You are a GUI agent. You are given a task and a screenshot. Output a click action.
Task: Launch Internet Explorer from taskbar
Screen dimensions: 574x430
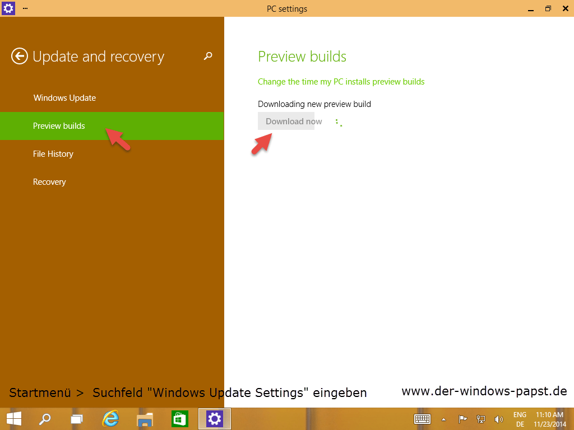pos(110,418)
